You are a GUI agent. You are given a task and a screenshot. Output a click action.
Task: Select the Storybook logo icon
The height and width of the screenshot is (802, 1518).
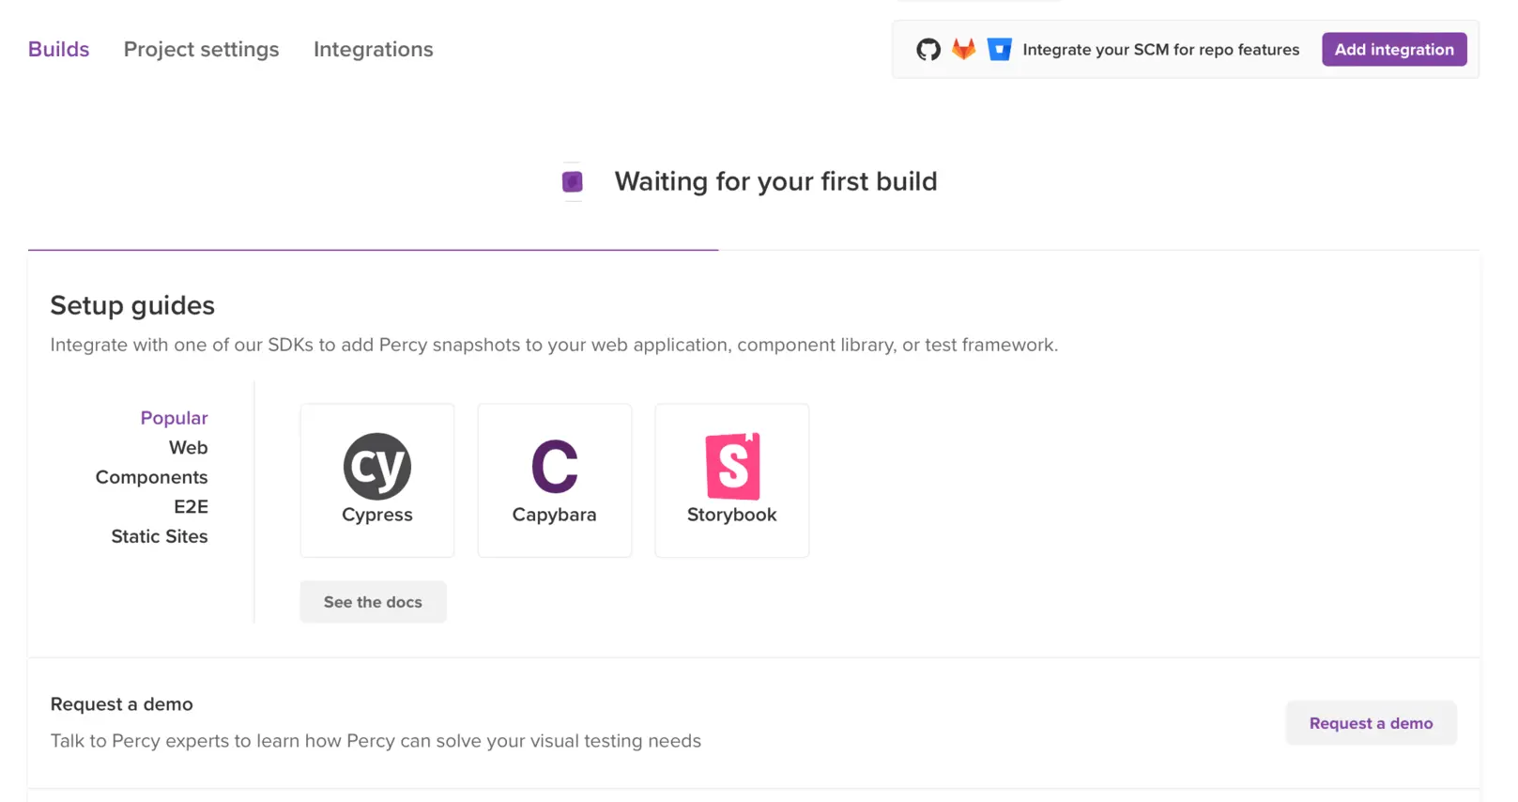[732, 466]
